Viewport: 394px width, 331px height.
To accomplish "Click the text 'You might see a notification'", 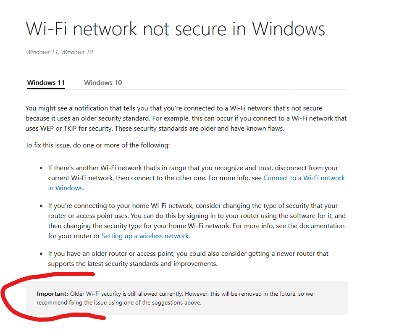I will 67,108.
